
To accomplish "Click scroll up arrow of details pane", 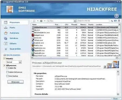I will click(x=118, y=71).
